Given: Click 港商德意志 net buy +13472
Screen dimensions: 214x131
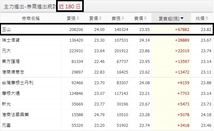Looking at the screenshot, I should coord(182,72).
